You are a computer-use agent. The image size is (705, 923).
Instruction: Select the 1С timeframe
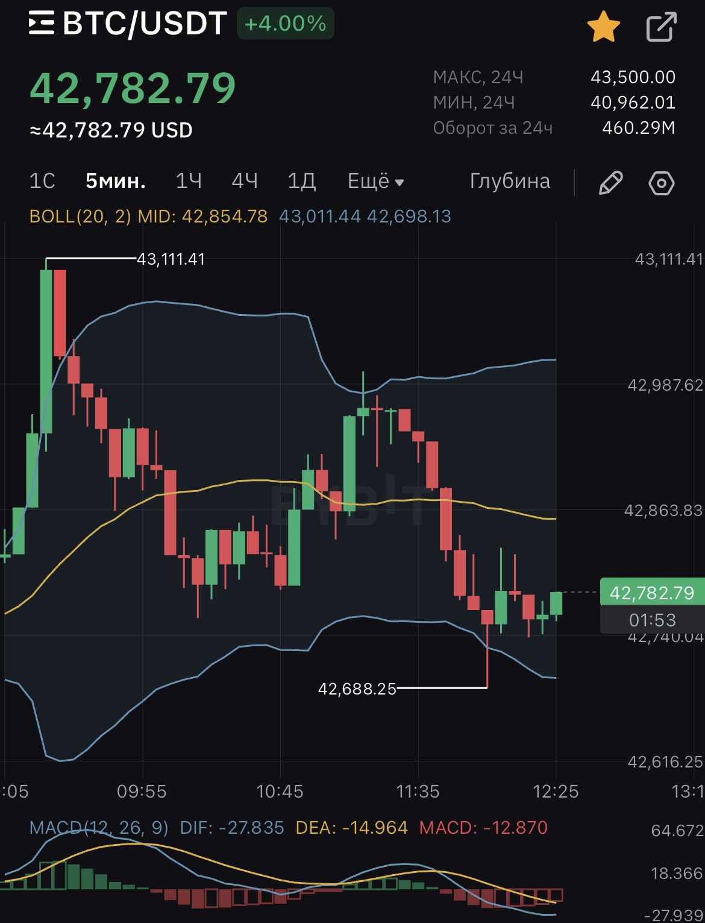(x=42, y=181)
